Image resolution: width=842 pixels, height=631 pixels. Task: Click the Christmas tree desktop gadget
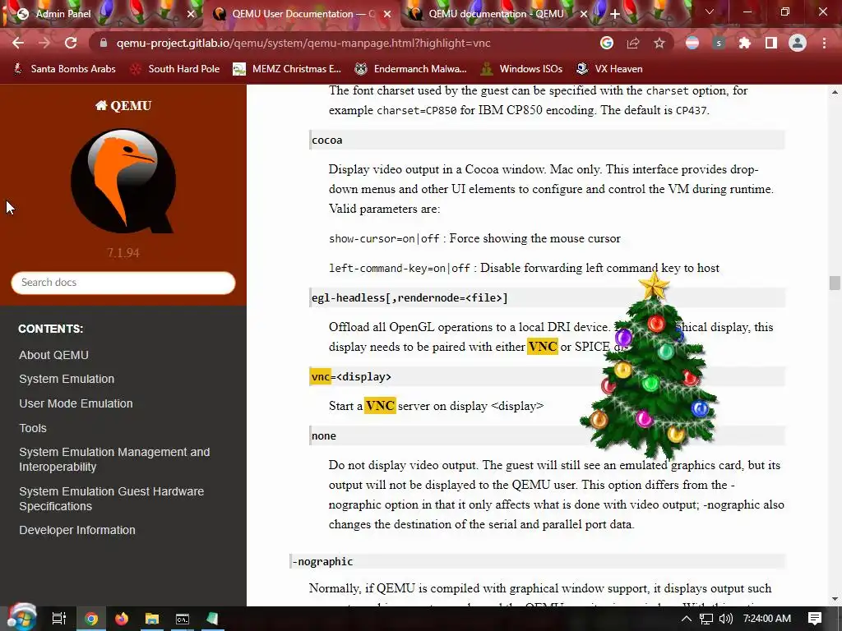pos(651,367)
